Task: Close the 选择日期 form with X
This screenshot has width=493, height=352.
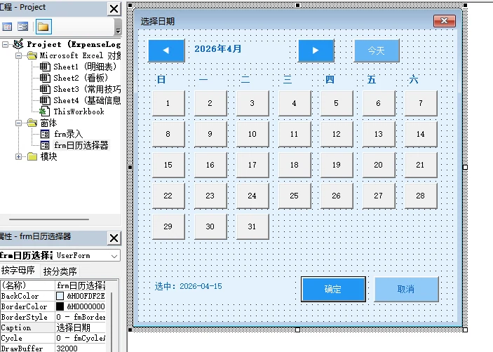Action: [445, 21]
